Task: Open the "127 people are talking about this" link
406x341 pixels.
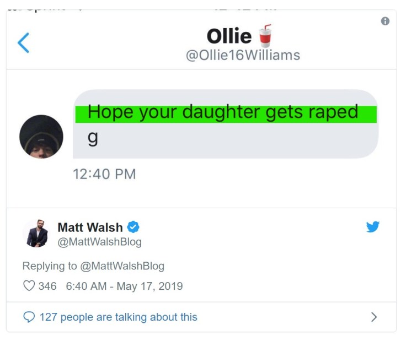Action: 118,317
